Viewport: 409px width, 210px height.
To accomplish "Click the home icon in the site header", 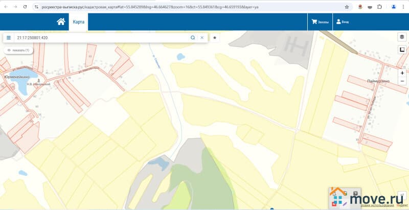I will (61, 22).
